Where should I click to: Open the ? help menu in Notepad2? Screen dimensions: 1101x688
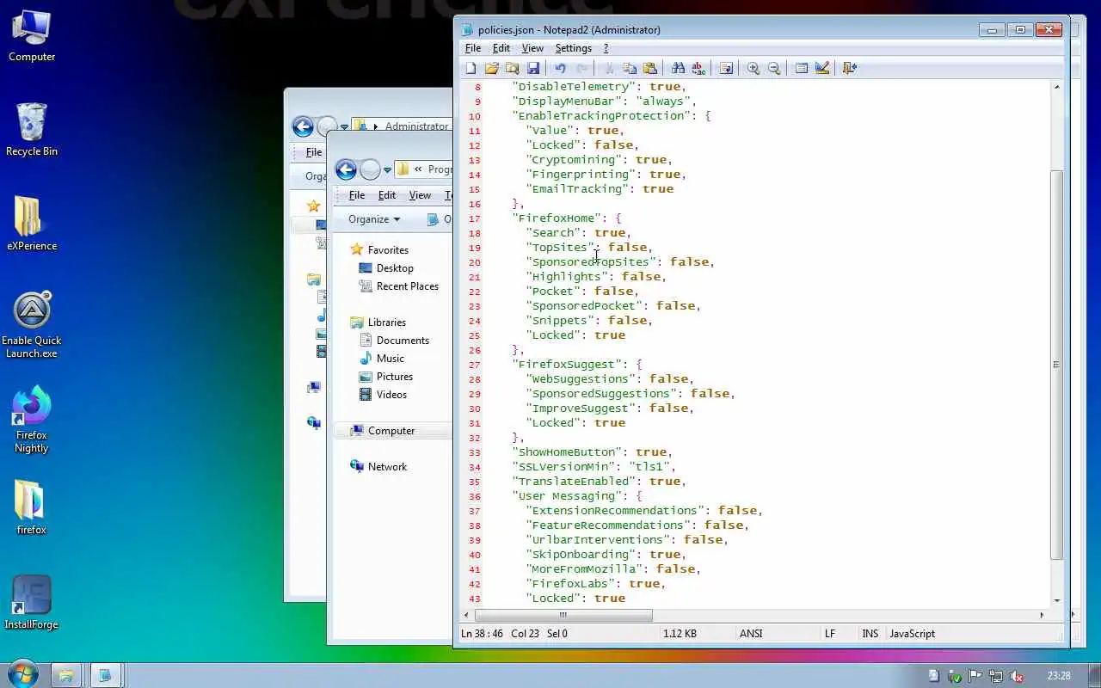point(606,48)
